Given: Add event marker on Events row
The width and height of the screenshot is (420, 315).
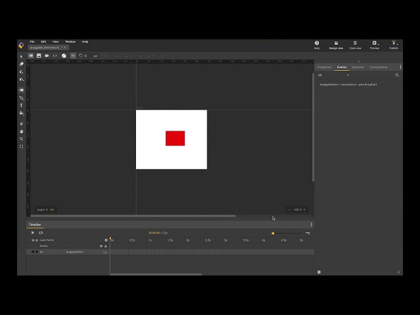Looking at the screenshot, I should coord(101,246).
